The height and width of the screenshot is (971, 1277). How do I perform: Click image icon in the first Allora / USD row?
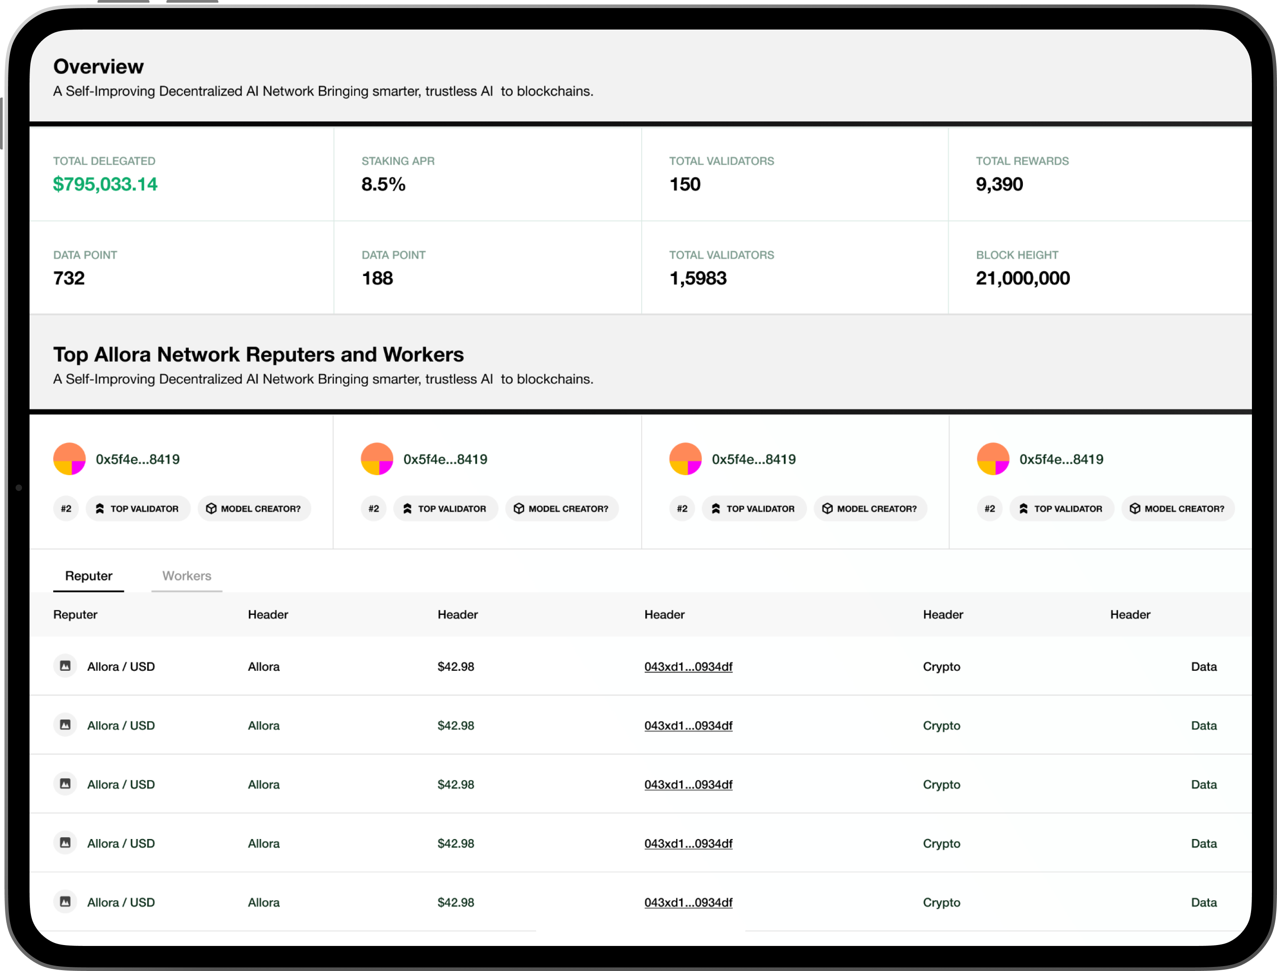pyautogui.click(x=65, y=666)
